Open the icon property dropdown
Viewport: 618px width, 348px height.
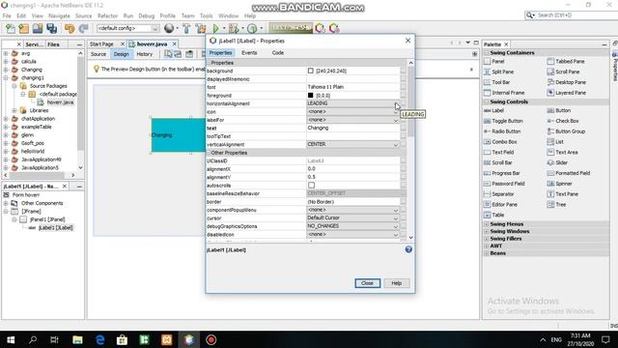tap(396, 112)
